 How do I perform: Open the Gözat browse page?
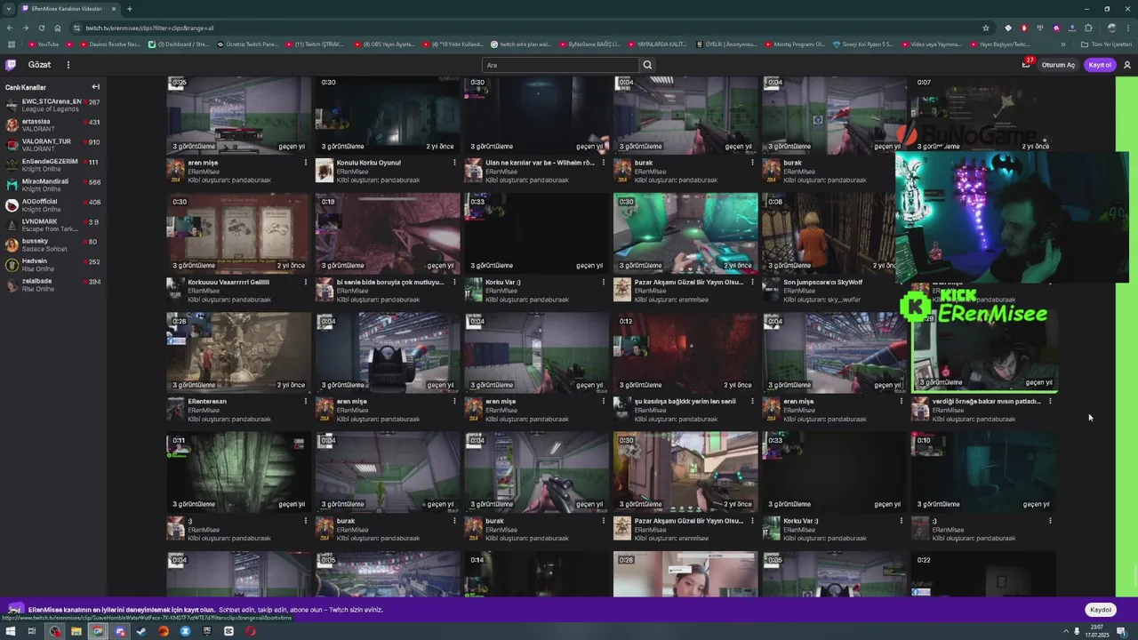pyautogui.click(x=39, y=65)
